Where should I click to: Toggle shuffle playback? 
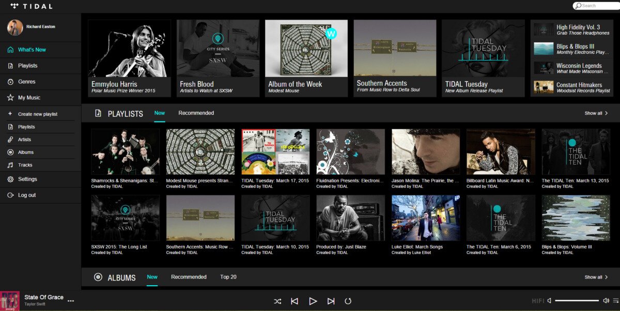click(277, 301)
